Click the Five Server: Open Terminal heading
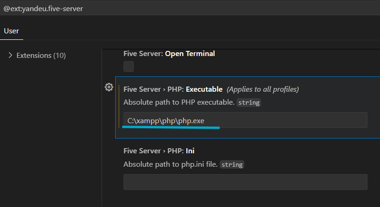Viewport: 380px width, 207px height. tap(169, 54)
